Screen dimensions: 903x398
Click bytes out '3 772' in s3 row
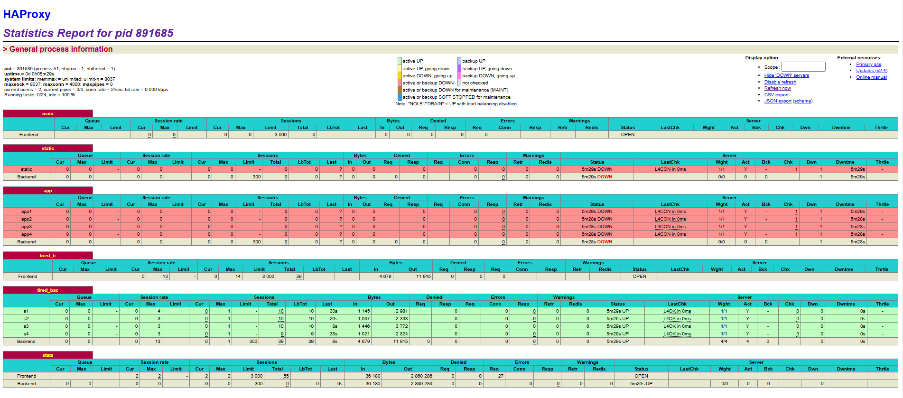click(401, 326)
